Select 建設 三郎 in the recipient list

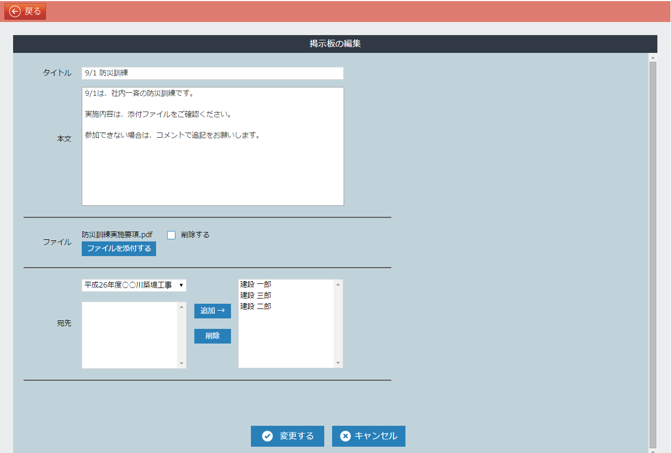[x=256, y=295]
